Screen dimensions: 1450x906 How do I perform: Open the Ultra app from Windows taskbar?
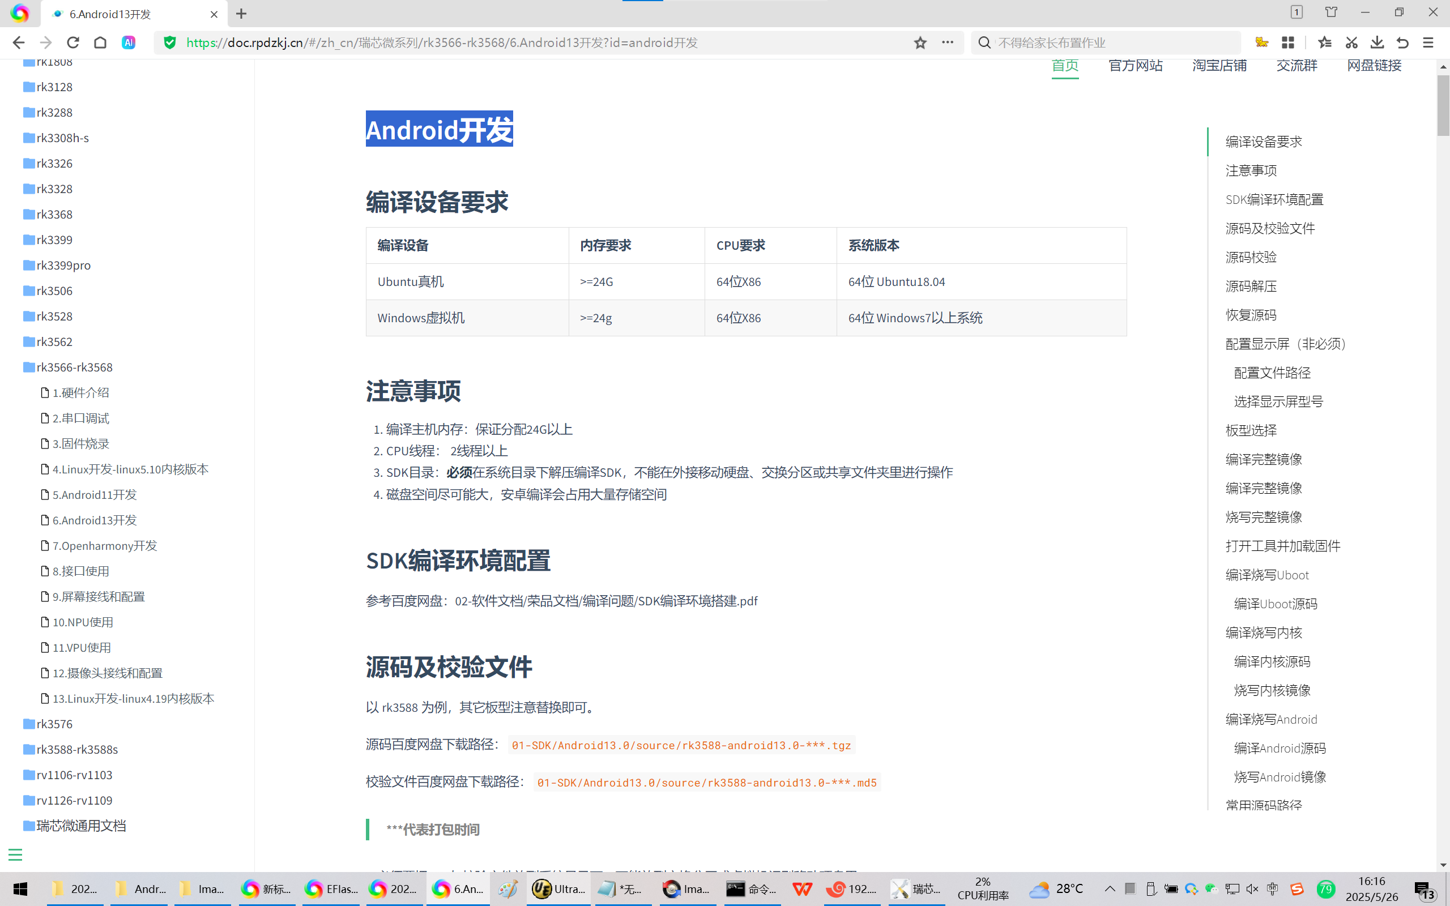(558, 888)
